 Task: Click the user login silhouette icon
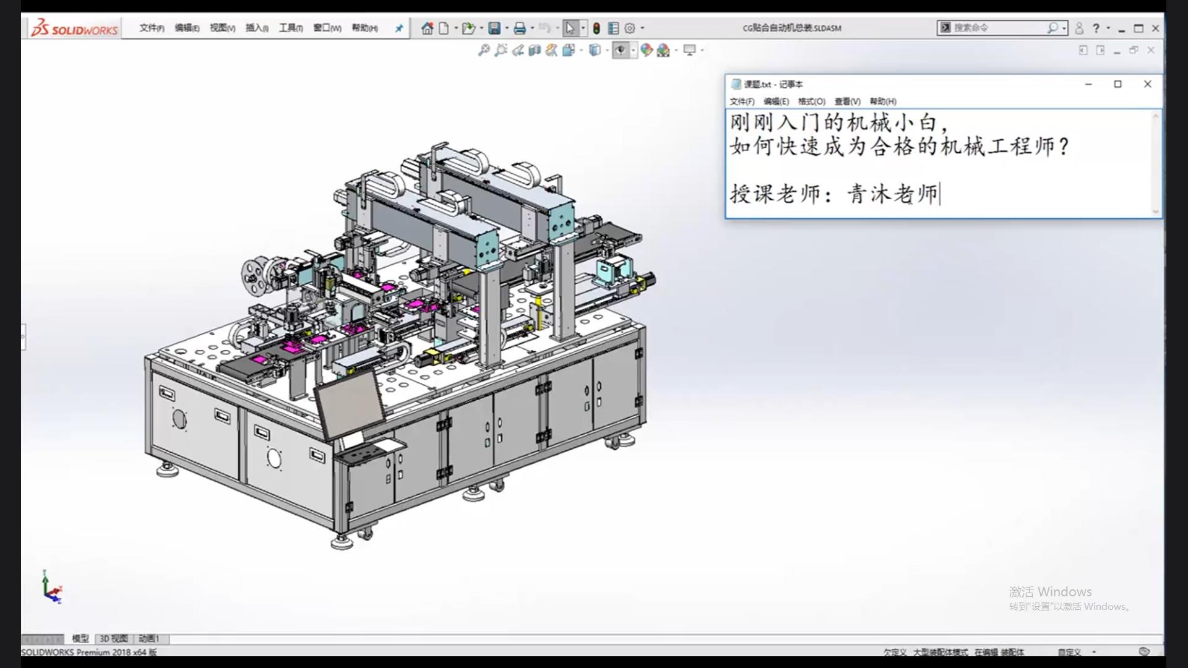(1079, 28)
